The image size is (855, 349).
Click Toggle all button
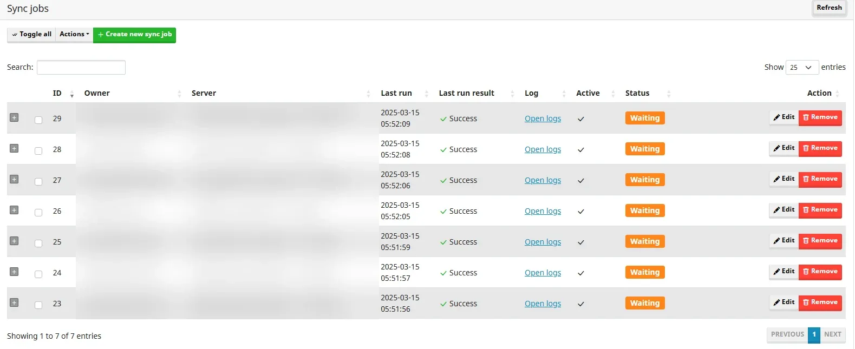[31, 35]
